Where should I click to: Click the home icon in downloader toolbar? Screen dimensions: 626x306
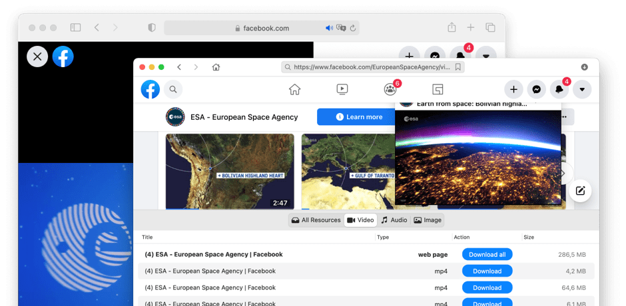tap(216, 67)
